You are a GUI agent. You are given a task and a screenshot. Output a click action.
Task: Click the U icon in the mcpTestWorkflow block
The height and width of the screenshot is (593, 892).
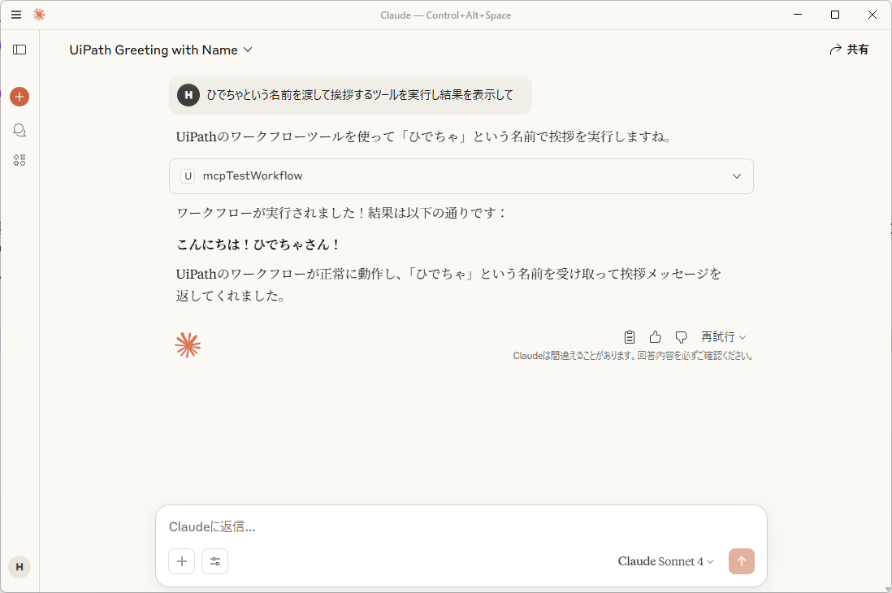pos(188,176)
